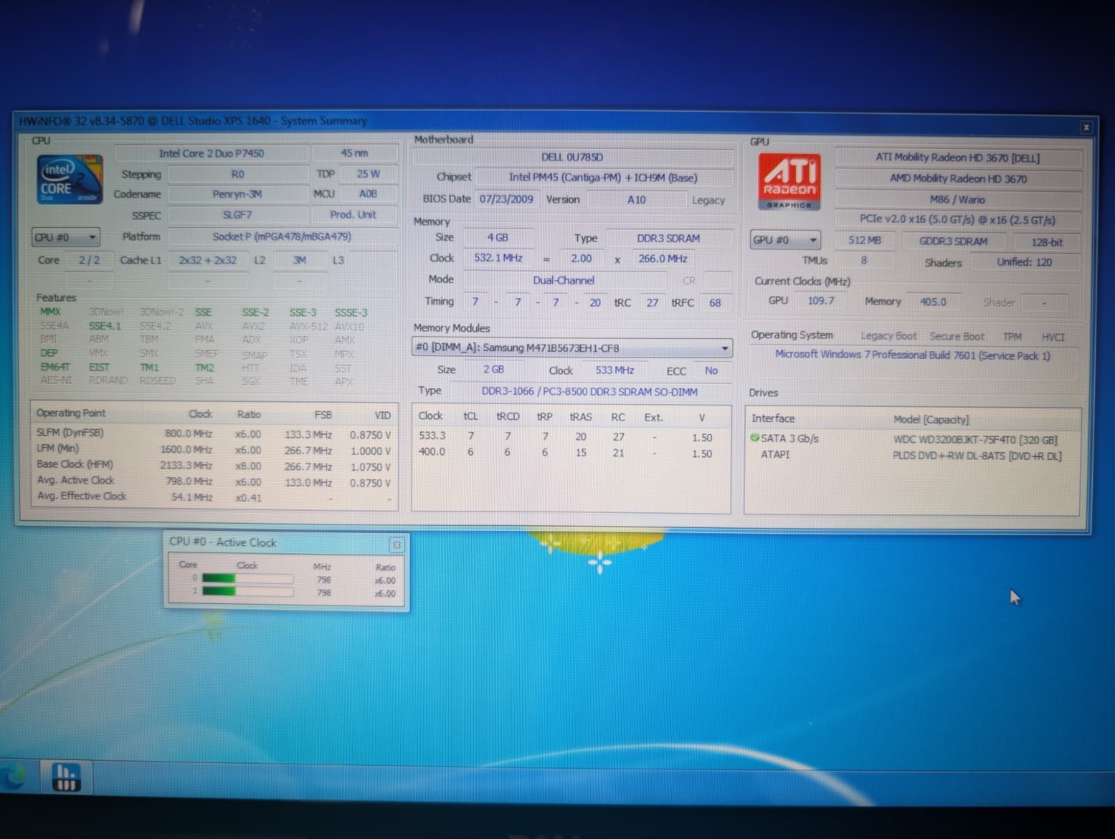Click the EM64T feature label

click(x=55, y=367)
